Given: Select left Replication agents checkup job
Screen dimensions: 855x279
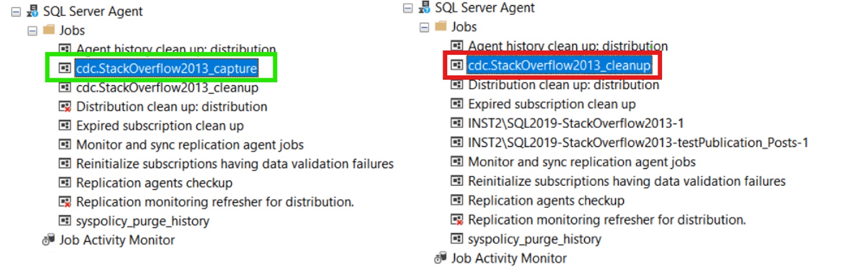Looking at the screenshot, I should (x=154, y=183).
